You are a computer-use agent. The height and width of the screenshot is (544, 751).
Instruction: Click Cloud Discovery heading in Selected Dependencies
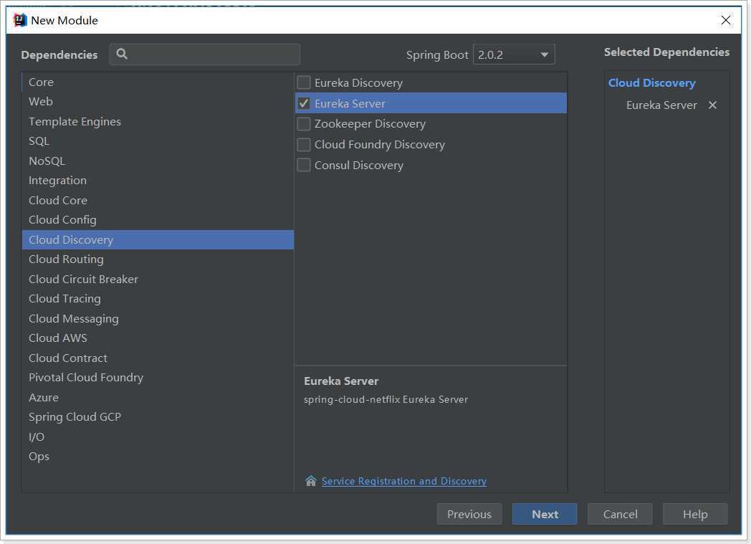point(651,83)
